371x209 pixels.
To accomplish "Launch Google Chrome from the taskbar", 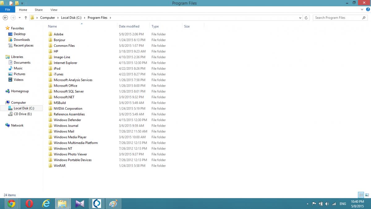I will (x=11, y=203).
